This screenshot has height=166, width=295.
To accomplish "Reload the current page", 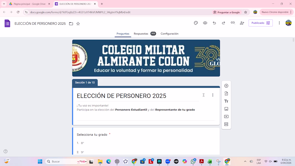I will coord(18,12).
